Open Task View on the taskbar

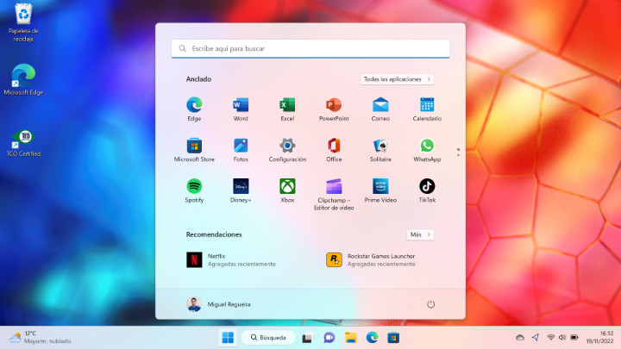[x=307, y=338]
